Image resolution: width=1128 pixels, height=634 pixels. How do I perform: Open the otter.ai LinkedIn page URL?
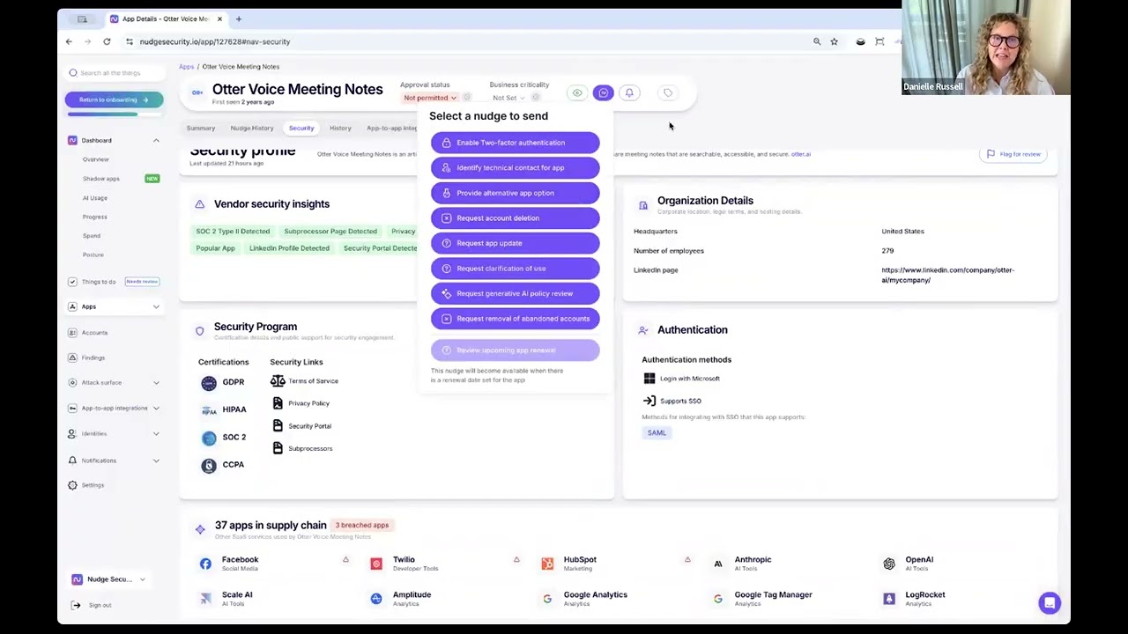pyautogui.click(x=947, y=276)
